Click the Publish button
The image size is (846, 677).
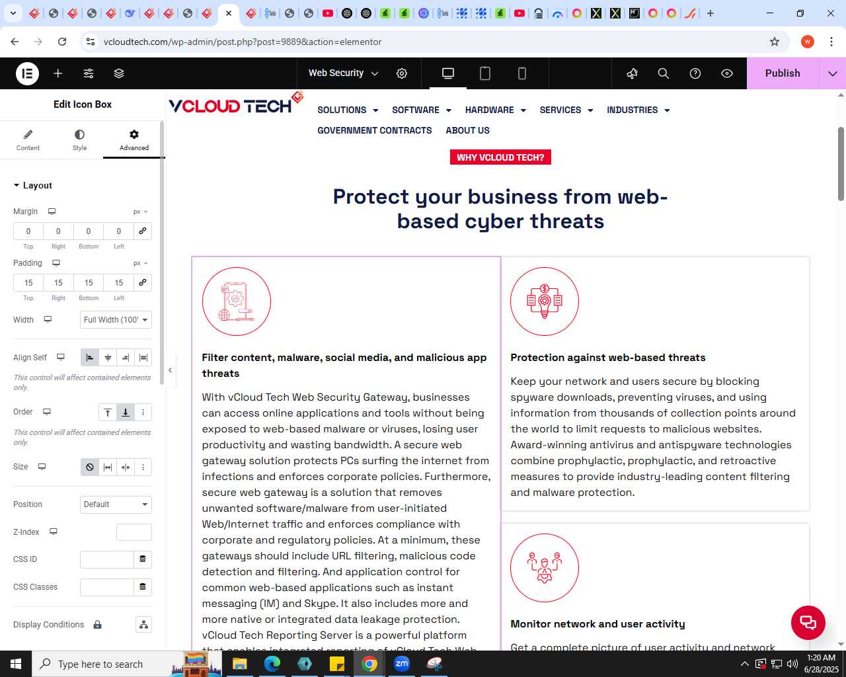pyautogui.click(x=783, y=73)
